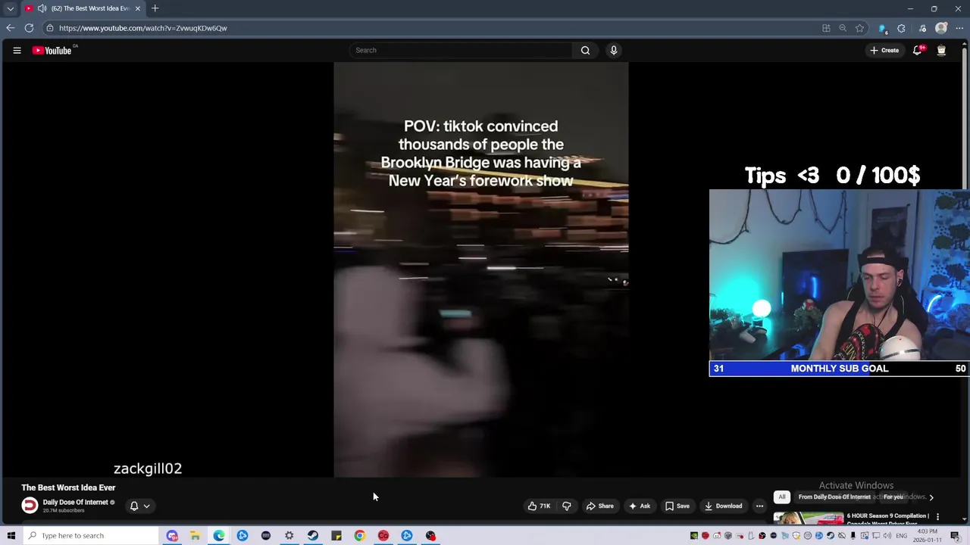
Task: Open system tray volume speaker icon
Action: pyautogui.click(x=888, y=536)
